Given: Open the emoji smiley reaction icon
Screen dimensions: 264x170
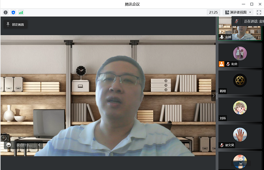Looking at the screenshot, I should tap(9, 145).
